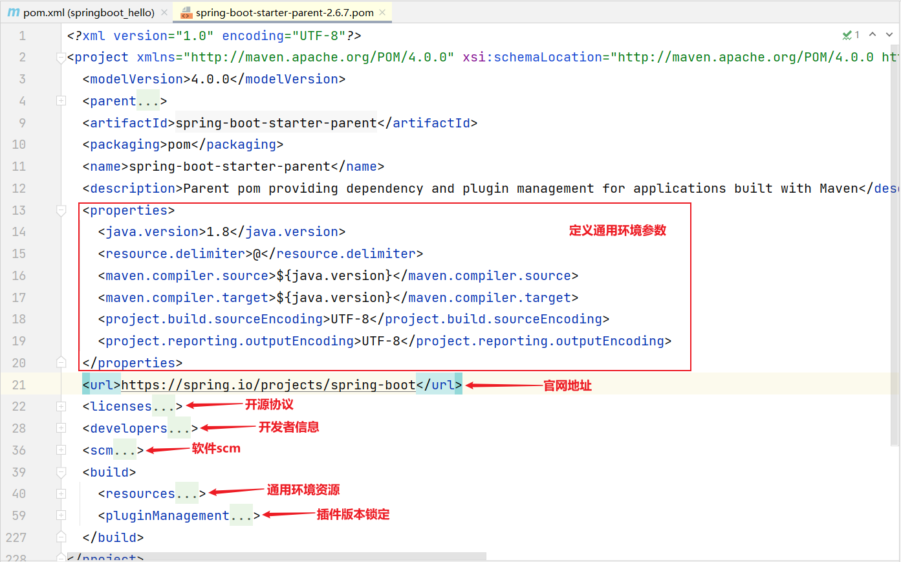This screenshot has height=562, width=901.
Task: Click the xsi:schemaLocation attribute name
Action: [x=532, y=57]
